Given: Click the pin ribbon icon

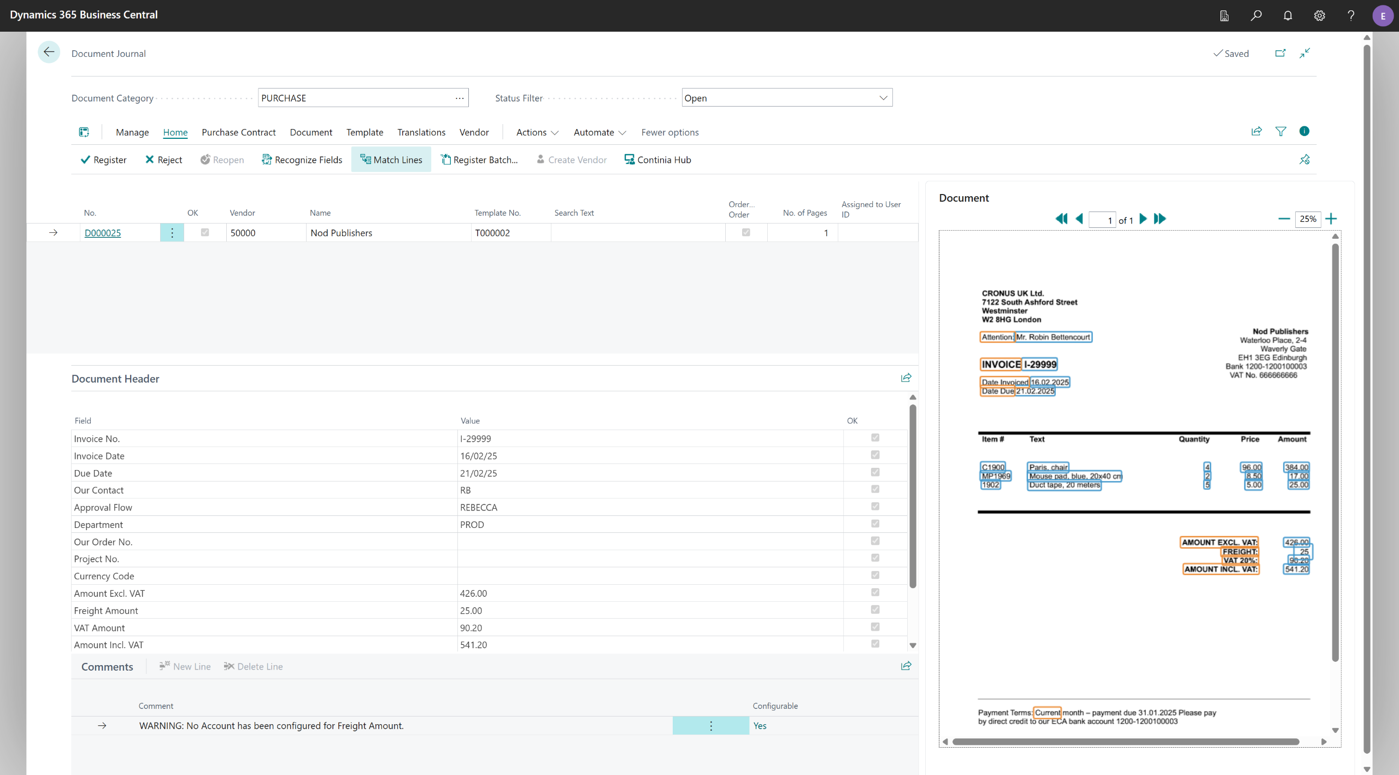Looking at the screenshot, I should 1304,160.
